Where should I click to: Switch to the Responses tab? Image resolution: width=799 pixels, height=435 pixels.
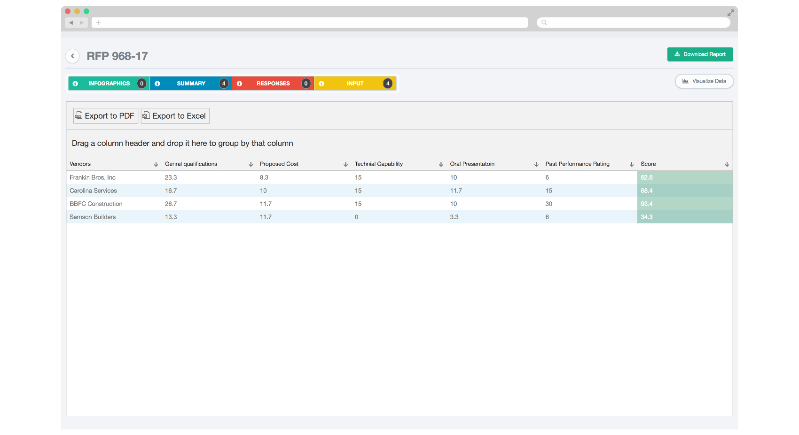click(273, 84)
